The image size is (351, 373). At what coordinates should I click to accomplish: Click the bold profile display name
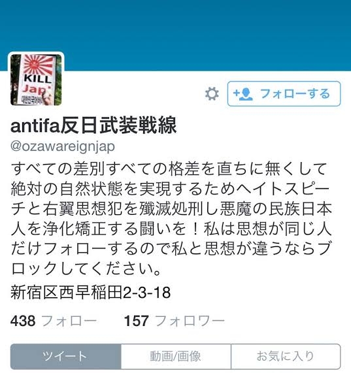click(x=93, y=125)
